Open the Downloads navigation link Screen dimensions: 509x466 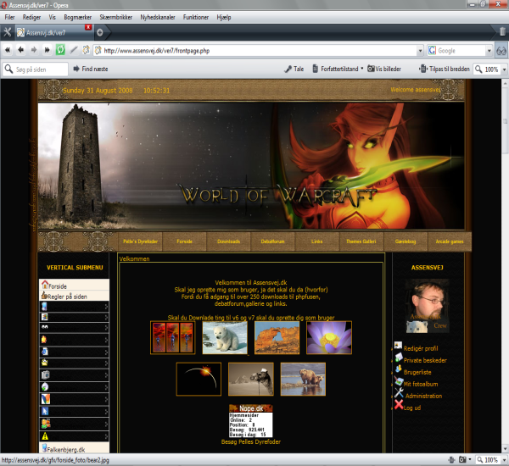[x=228, y=241]
